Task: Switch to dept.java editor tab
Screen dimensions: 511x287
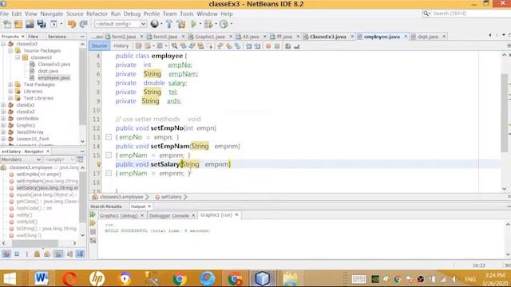Action: point(428,37)
